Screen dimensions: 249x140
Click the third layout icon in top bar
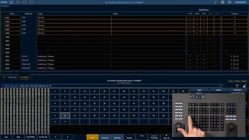pyautogui.click(x=25, y=2)
